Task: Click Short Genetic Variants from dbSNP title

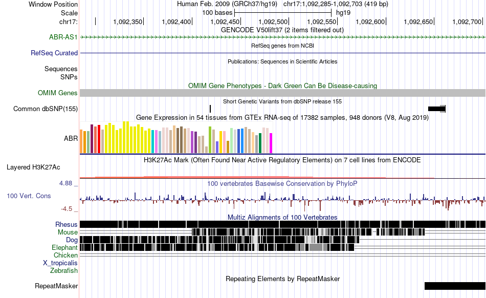Action: click(x=282, y=101)
